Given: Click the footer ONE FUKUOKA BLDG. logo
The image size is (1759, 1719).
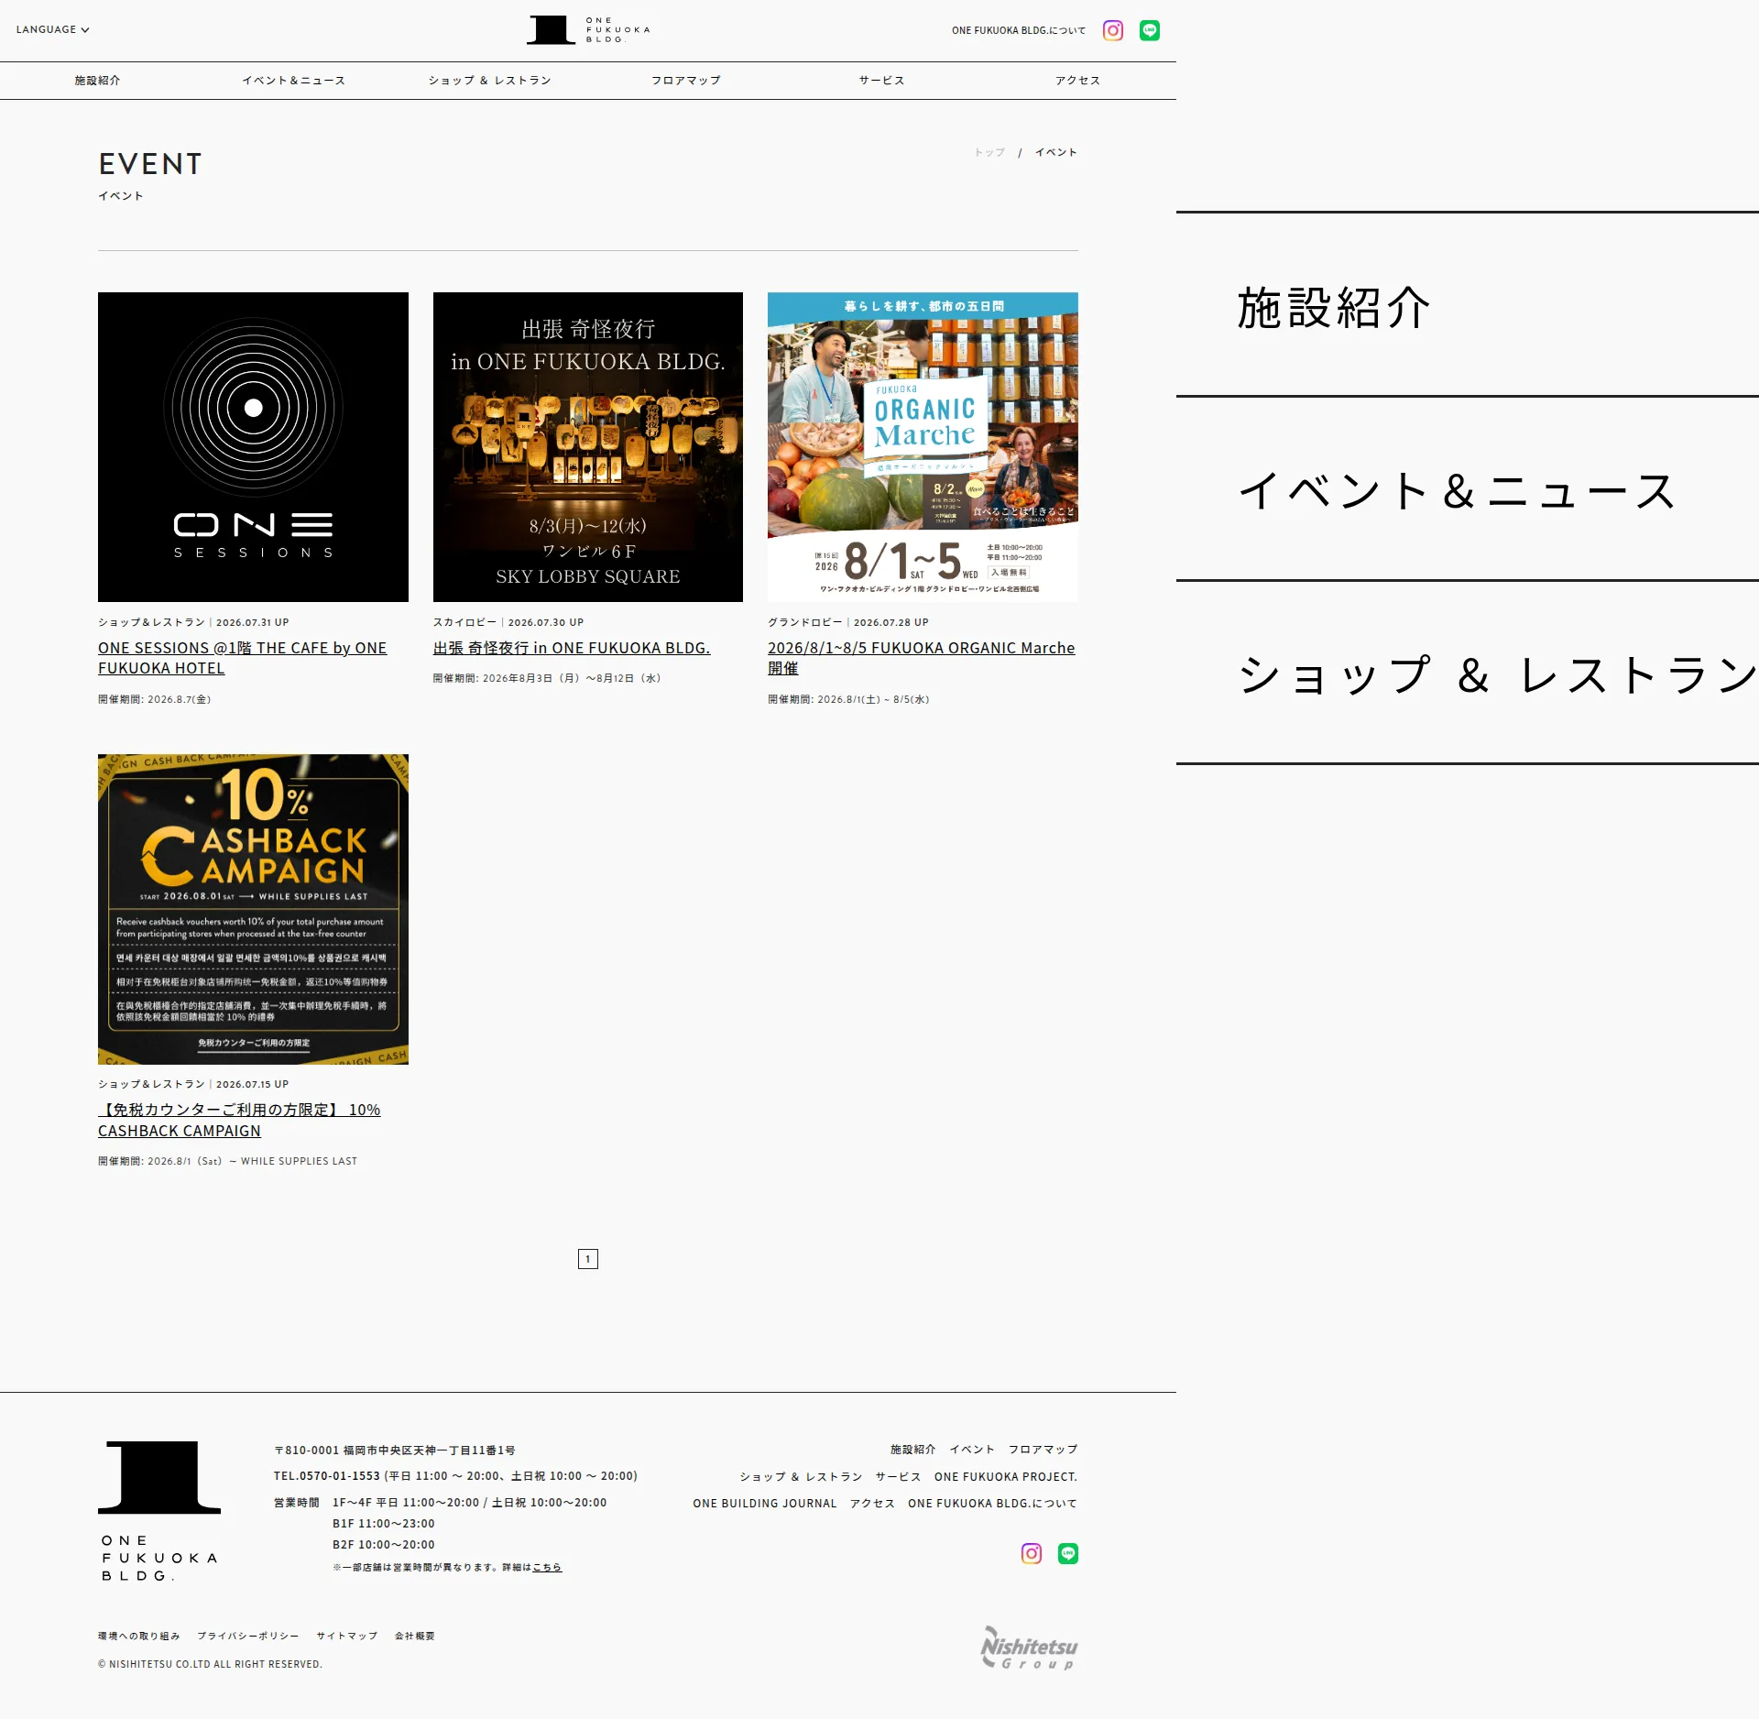Looking at the screenshot, I should pos(159,1510).
